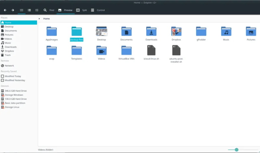Go forward with the right arrow

tap(13, 10)
